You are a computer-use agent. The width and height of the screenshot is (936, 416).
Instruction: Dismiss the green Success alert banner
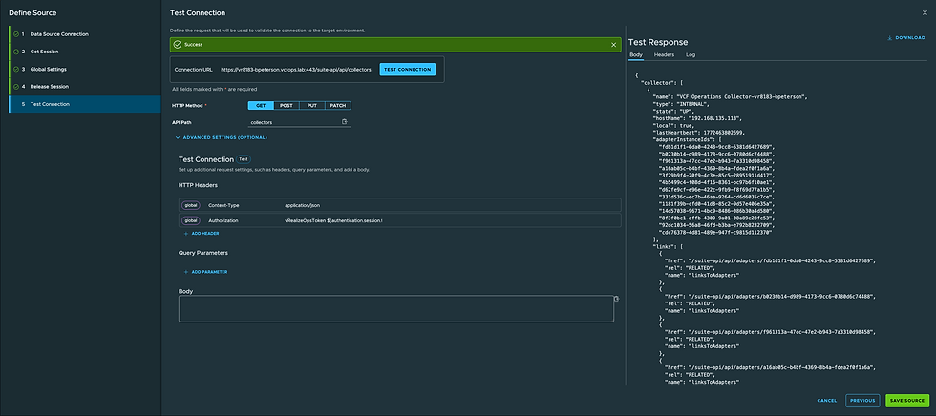(614, 44)
